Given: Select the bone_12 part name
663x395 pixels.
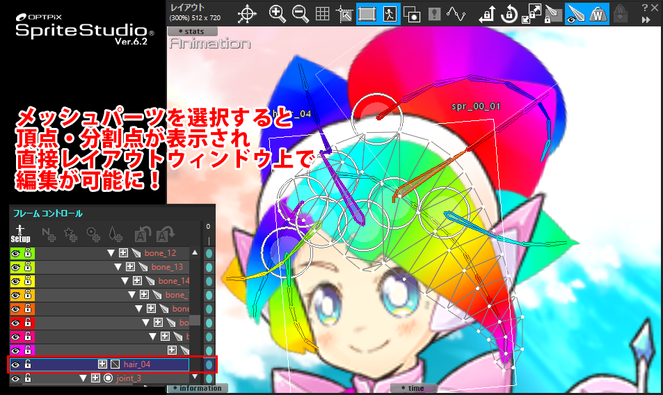Looking at the screenshot, I should click(160, 253).
